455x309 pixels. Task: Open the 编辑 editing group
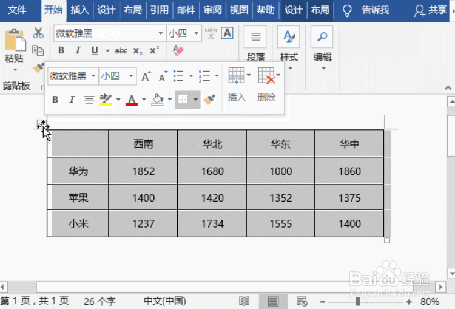322,48
